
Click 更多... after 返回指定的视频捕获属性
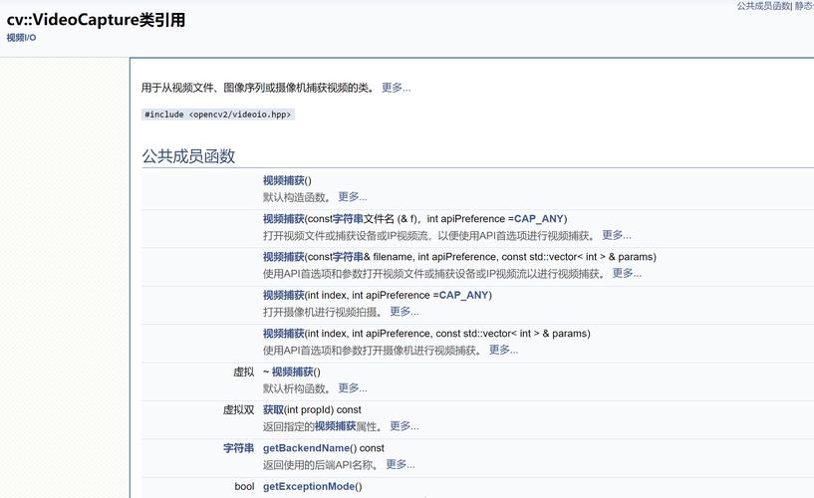point(405,426)
